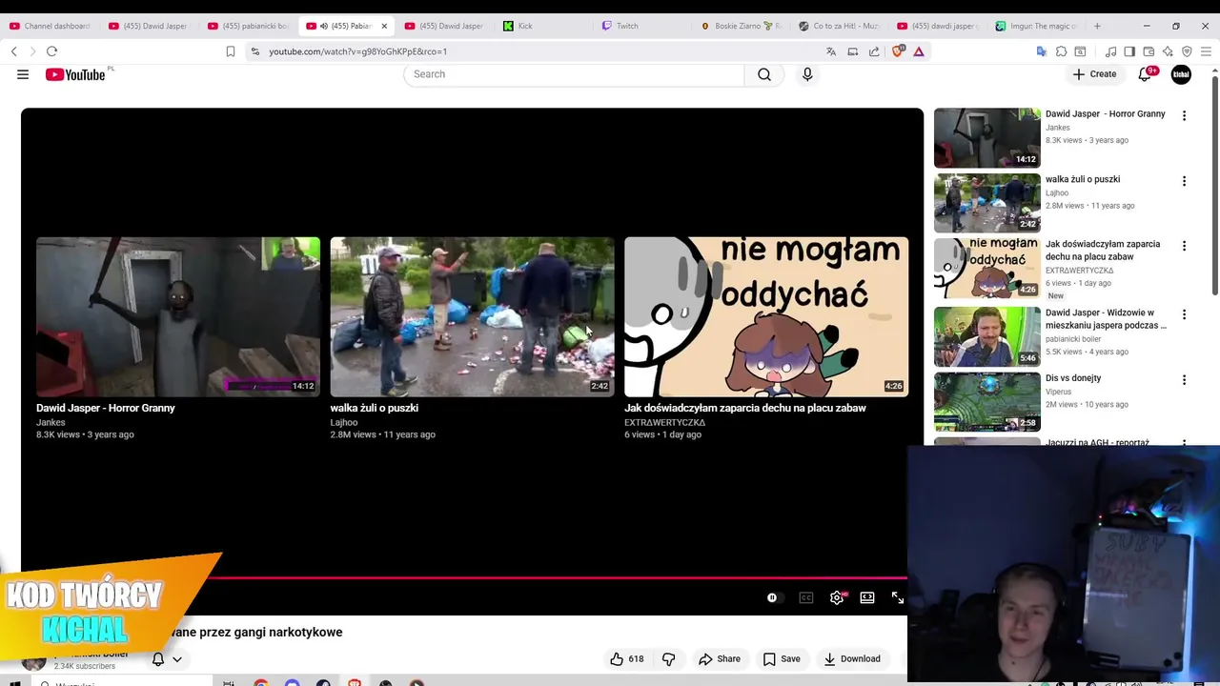Open the Leo AI sparkle icon

click(1168, 51)
